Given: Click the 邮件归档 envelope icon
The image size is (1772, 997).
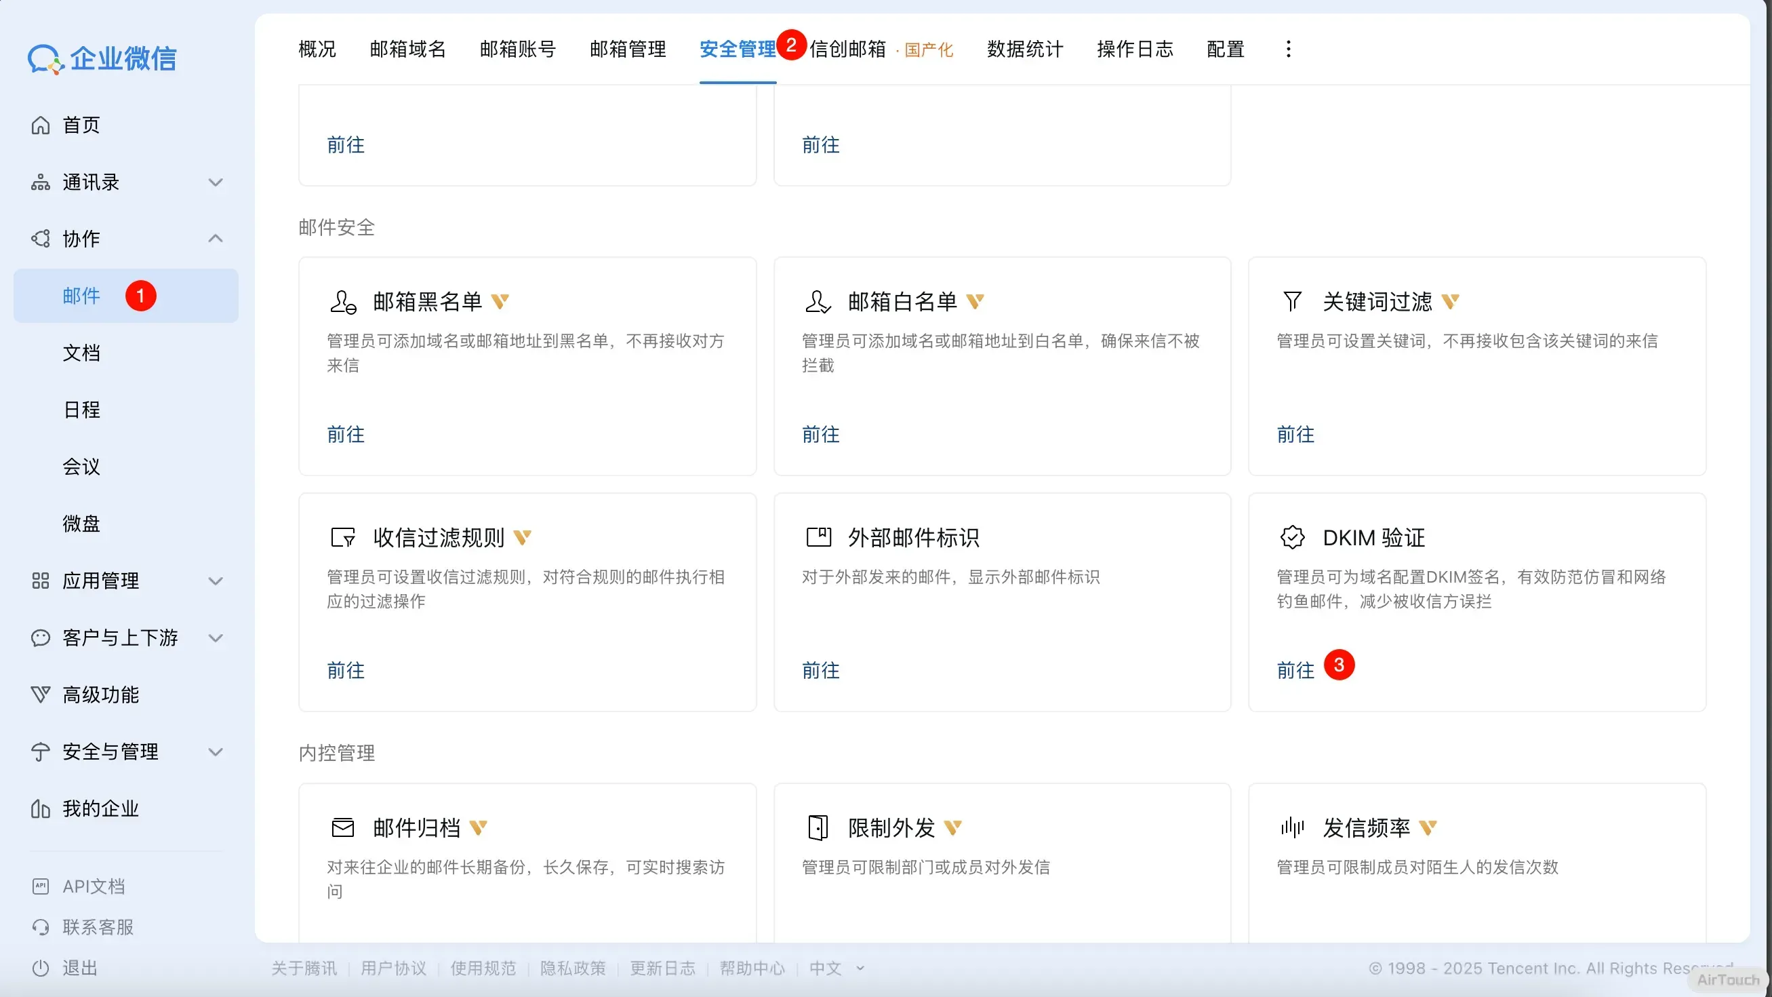Looking at the screenshot, I should pyautogui.click(x=342, y=827).
